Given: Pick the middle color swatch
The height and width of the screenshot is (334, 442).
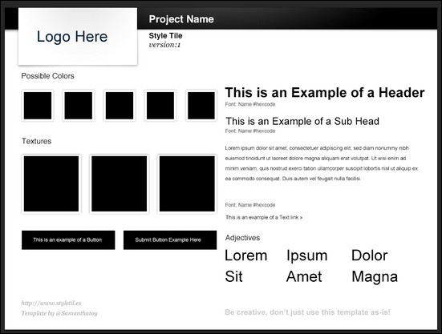Looking at the screenshot, I should pyautogui.click(x=120, y=106).
